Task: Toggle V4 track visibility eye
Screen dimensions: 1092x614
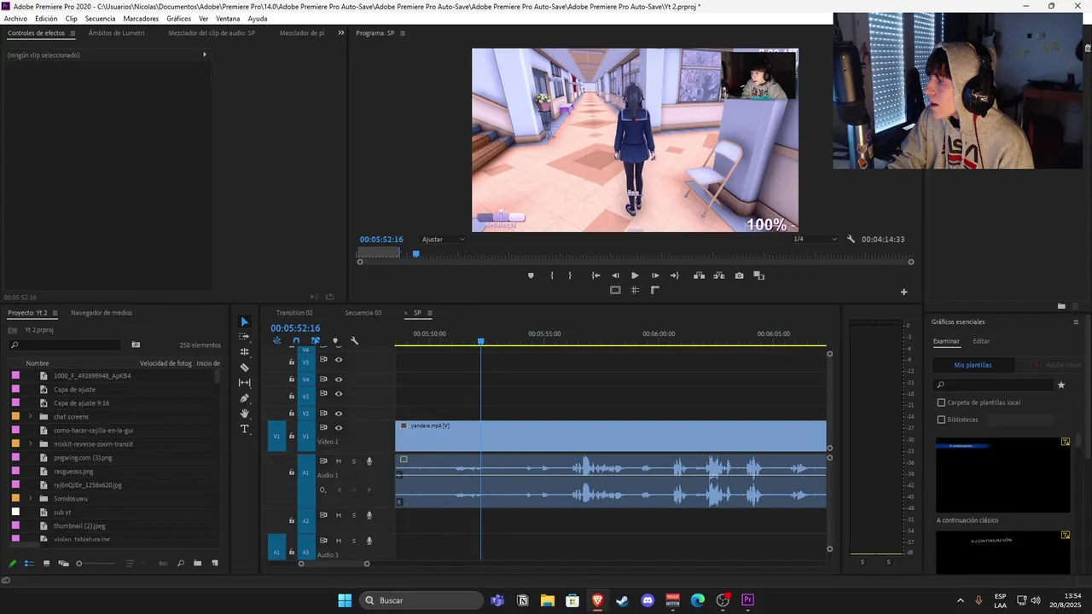Action: click(x=339, y=379)
